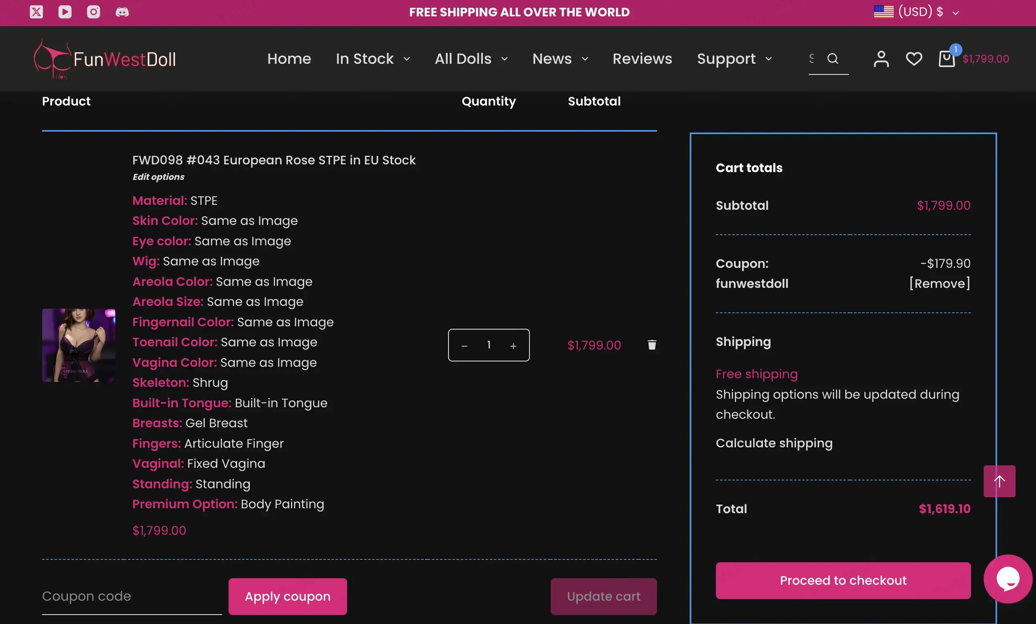Click the FREE SHIPPING ALL OVER THE WORLD banner
Viewport: 1036px width, 624px height.
click(519, 12)
